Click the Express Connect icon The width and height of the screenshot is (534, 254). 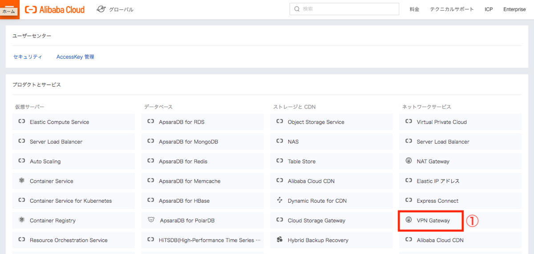[x=409, y=200]
